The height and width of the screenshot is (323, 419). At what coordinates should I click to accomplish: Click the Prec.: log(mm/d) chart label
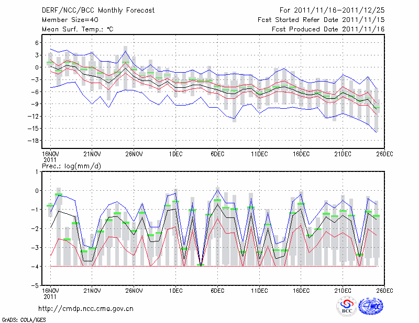click(71, 166)
